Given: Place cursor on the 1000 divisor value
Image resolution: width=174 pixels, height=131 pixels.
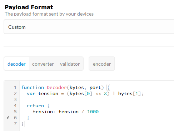Looking at the screenshot, I should tap(93, 112).
